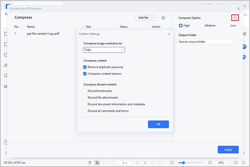Click the Apply button

coord(228,150)
